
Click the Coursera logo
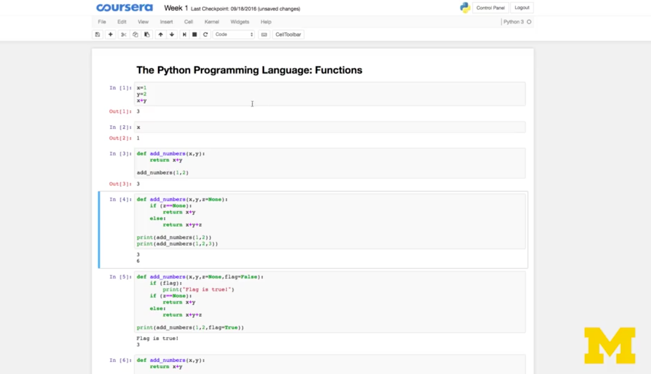tap(124, 8)
